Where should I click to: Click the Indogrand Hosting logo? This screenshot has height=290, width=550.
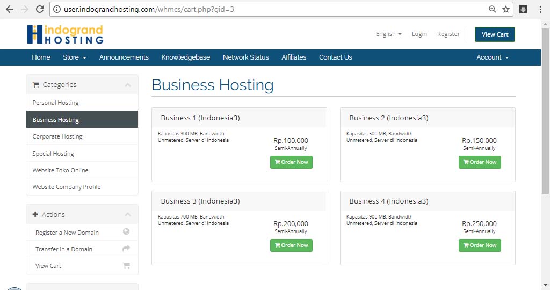(65, 34)
